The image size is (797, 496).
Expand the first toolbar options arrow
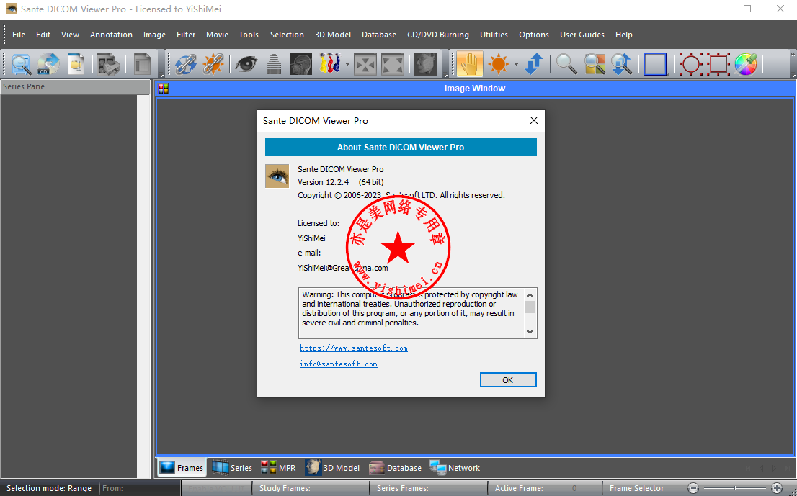161,75
